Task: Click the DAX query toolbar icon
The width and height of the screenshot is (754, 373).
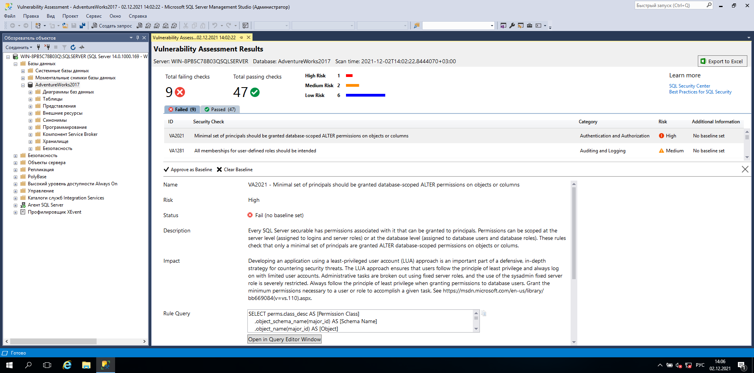Action: tap(174, 26)
